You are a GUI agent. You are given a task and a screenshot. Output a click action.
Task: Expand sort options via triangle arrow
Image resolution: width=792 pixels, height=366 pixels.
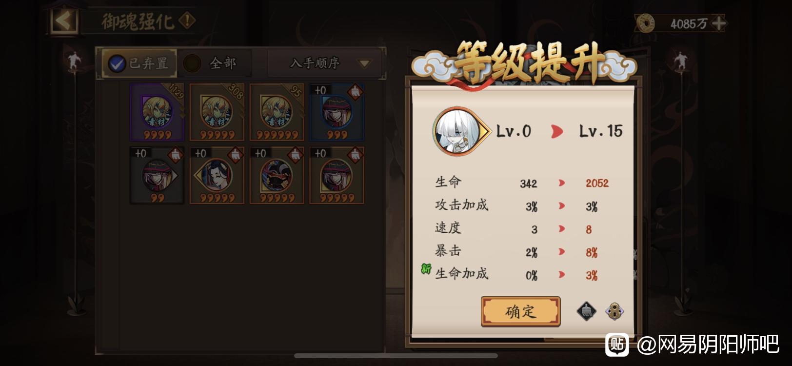(364, 63)
